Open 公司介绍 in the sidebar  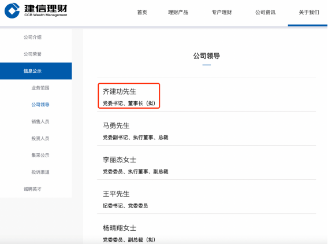[32, 37]
